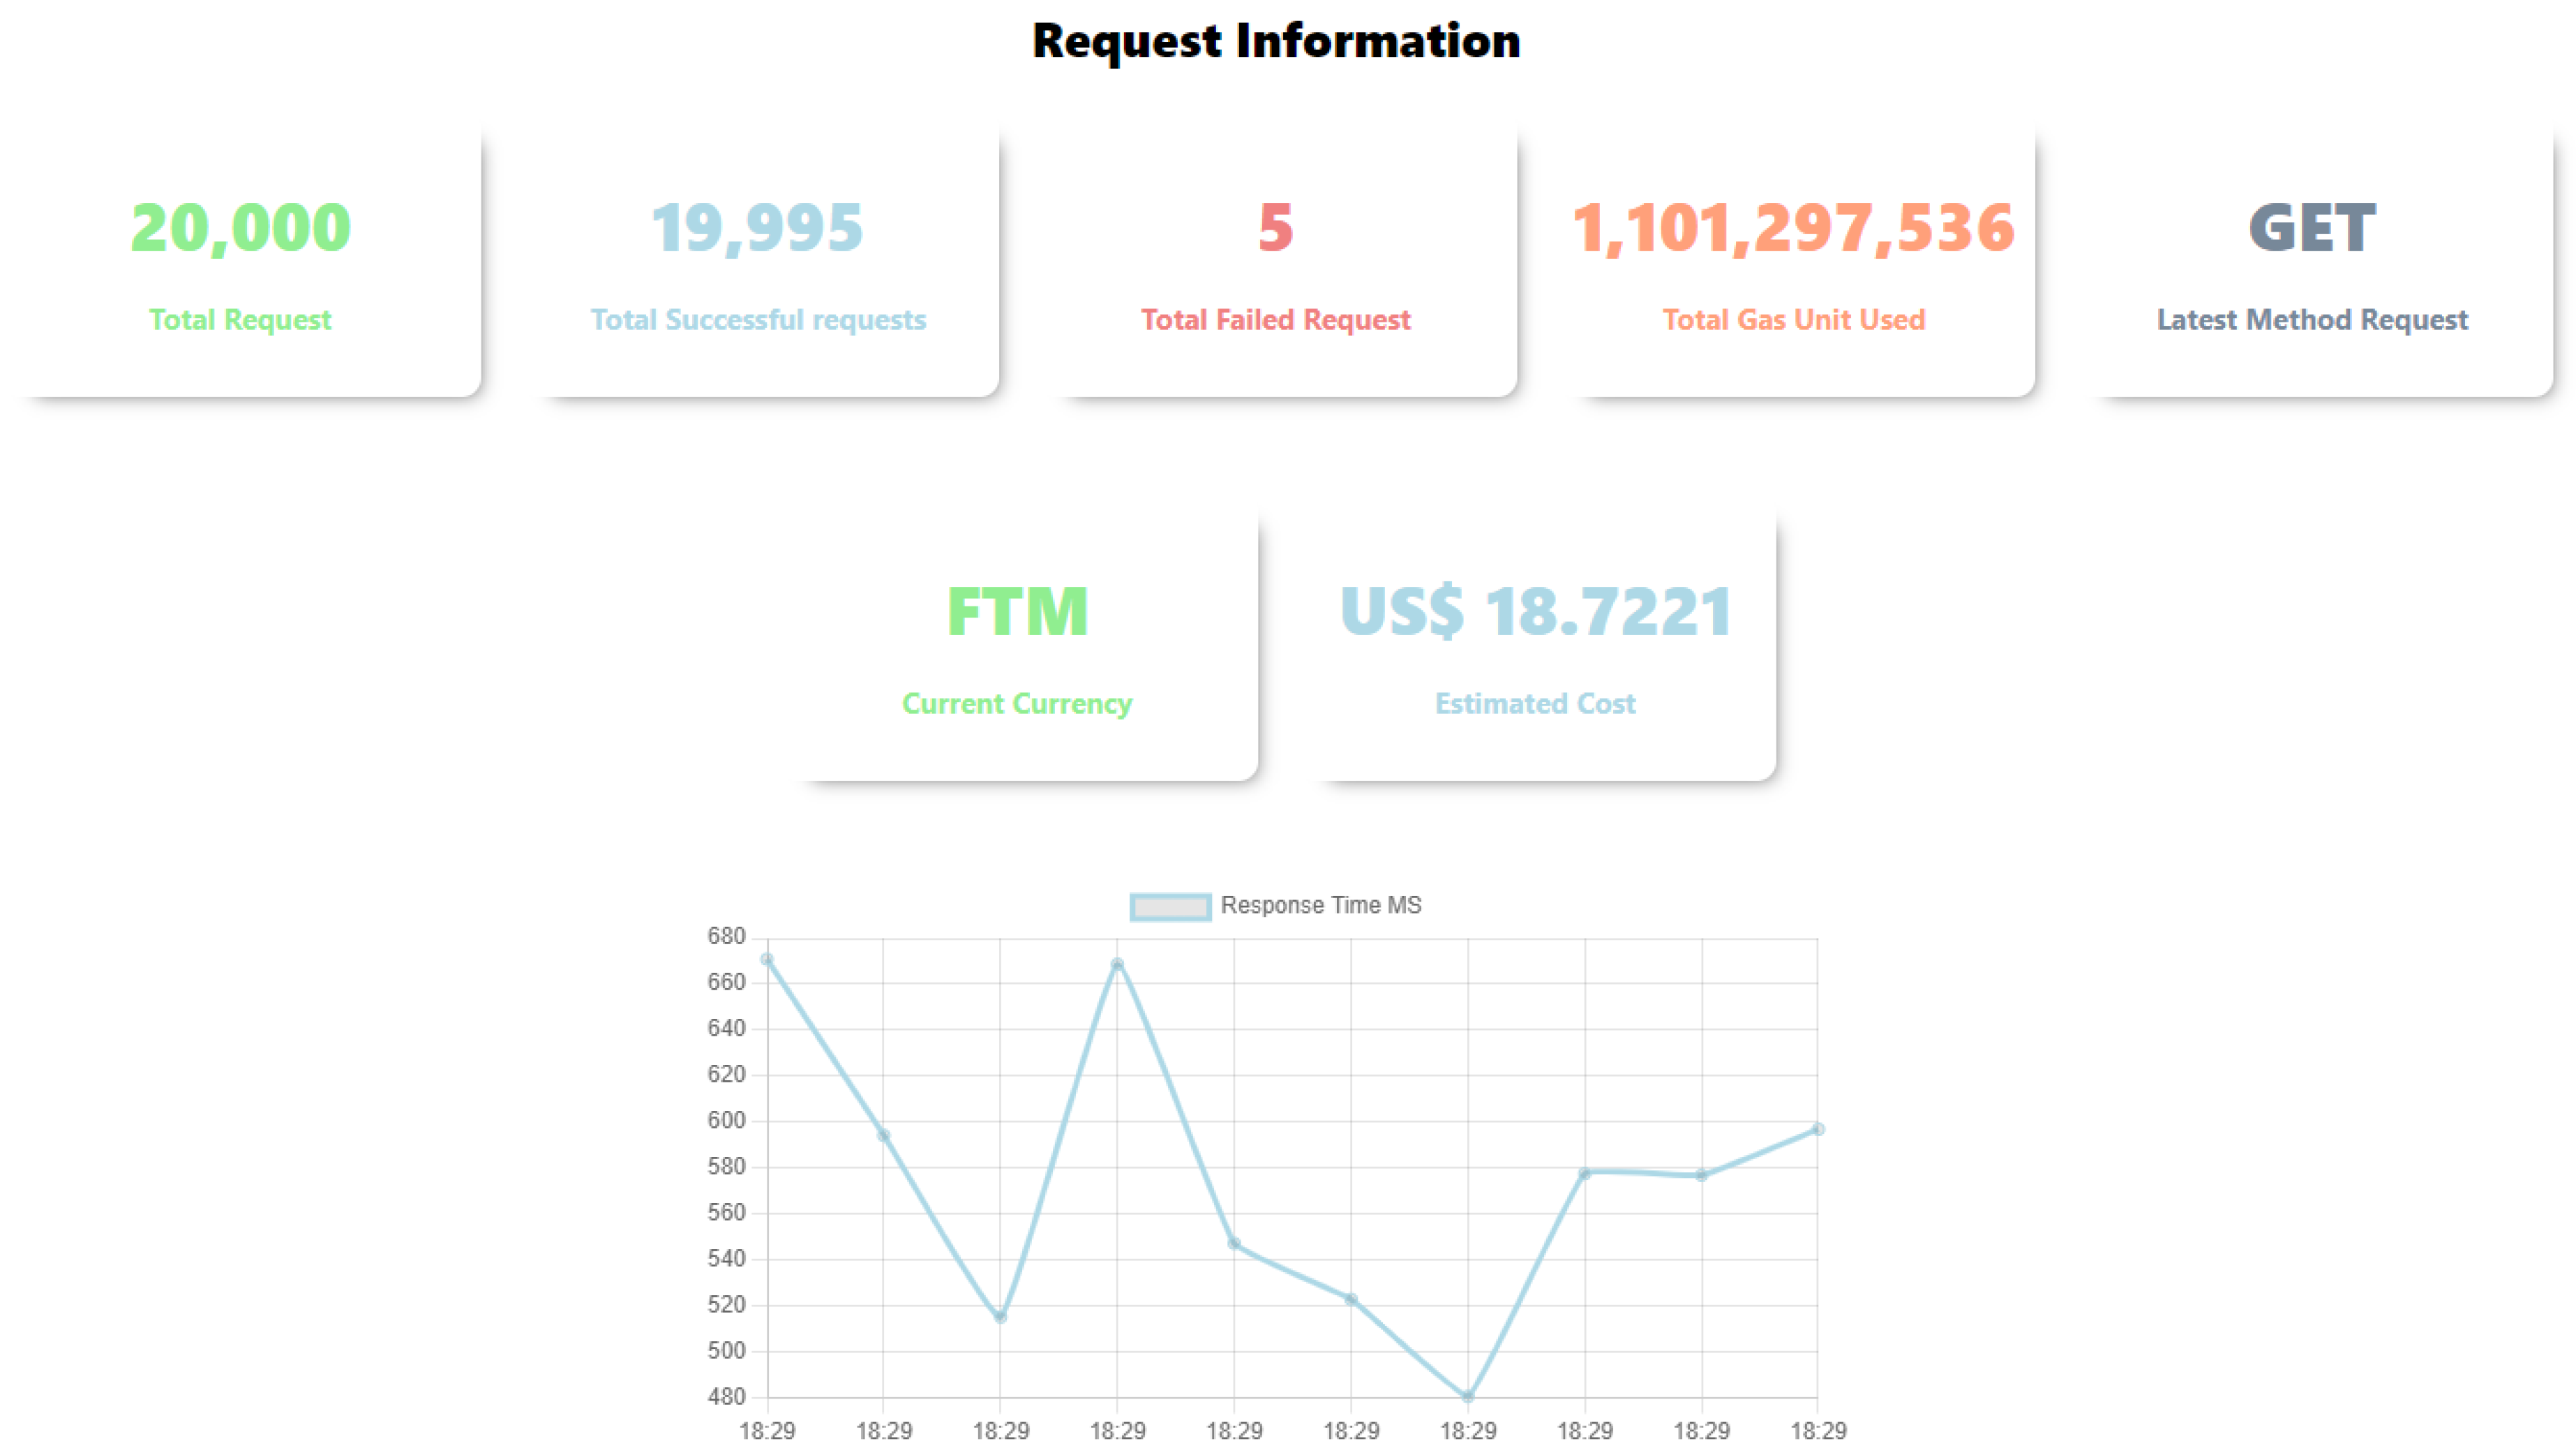Toggle the Response Time MS legend label
The width and height of the screenshot is (2576, 1455).
[1320, 905]
